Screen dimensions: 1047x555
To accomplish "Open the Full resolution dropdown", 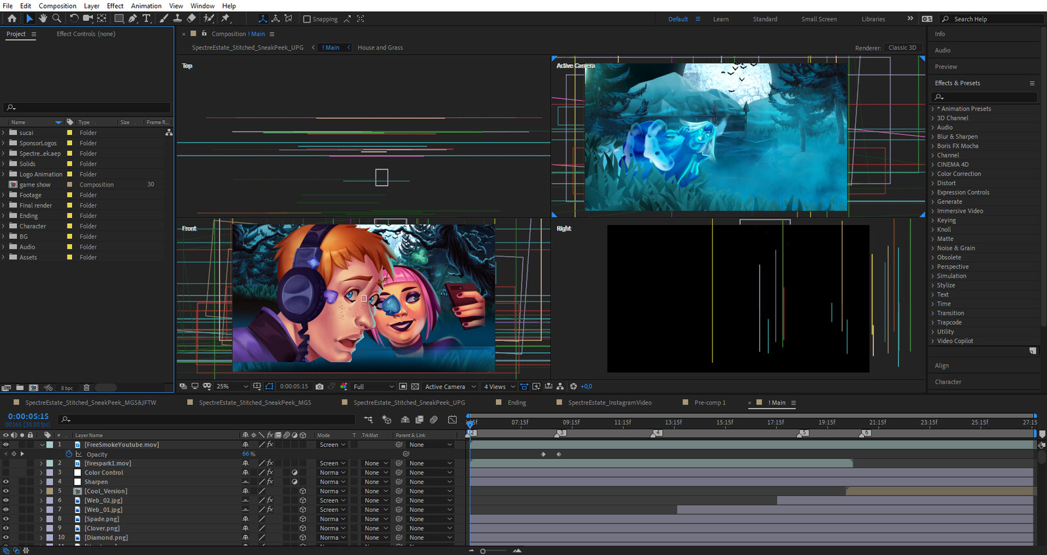I will point(374,387).
